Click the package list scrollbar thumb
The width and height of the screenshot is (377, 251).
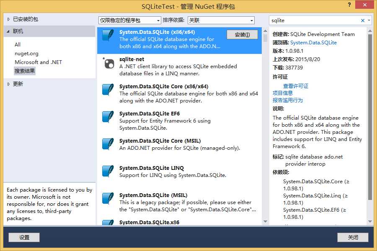[265, 38]
